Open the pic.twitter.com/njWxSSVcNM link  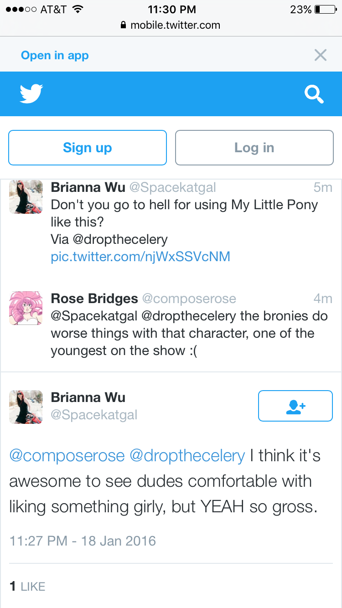pos(140,257)
